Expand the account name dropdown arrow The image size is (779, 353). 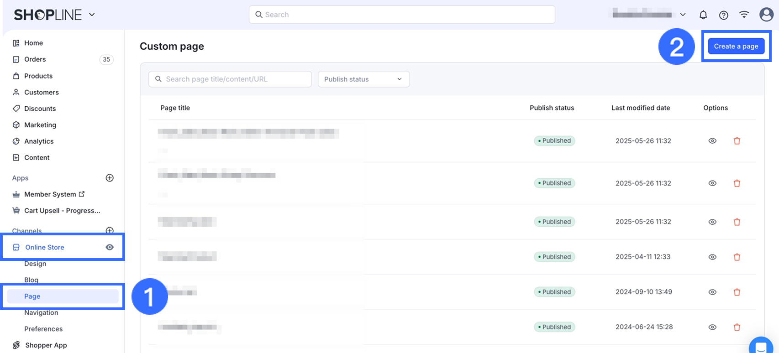click(x=683, y=15)
